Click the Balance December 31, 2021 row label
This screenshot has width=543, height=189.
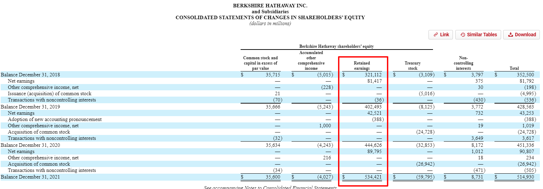[x=30, y=177]
